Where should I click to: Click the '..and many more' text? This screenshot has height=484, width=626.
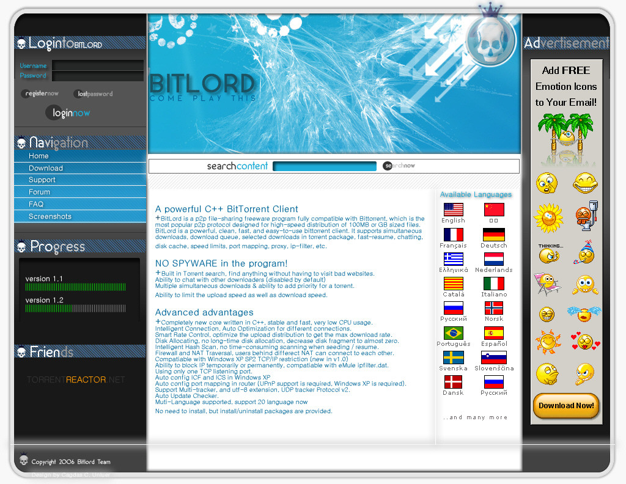pyautogui.click(x=475, y=417)
